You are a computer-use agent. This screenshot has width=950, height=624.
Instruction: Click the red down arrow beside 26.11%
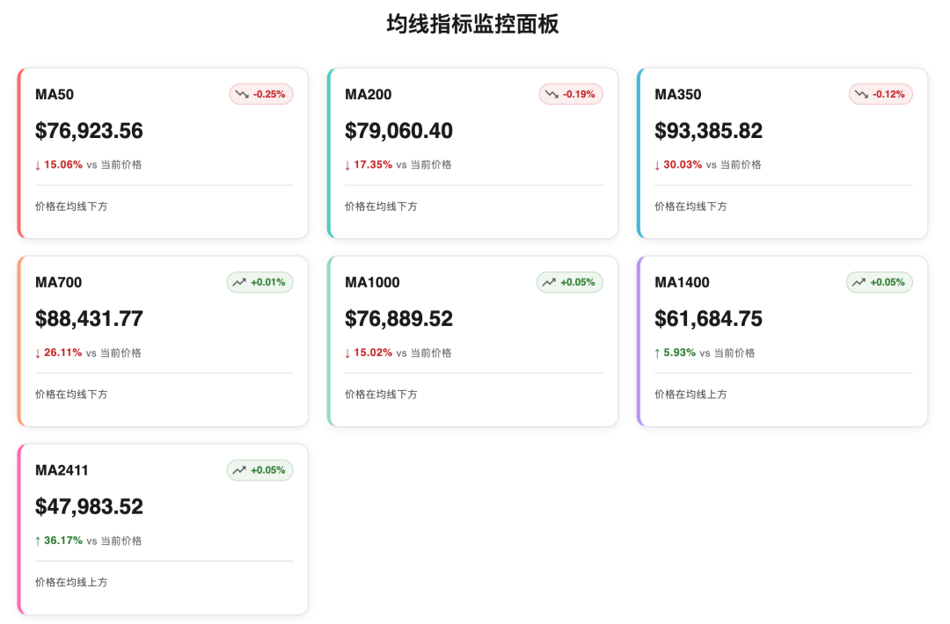pos(38,352)
